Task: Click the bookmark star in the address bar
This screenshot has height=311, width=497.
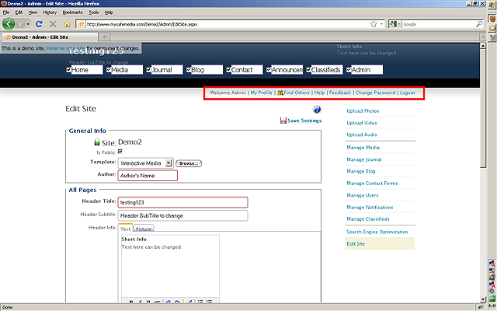Action: pos(374,24)
